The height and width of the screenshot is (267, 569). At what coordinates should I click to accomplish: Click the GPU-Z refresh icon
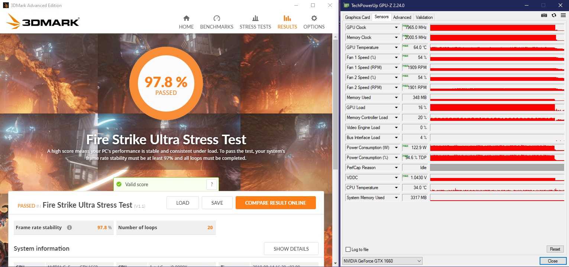point(554,15)
